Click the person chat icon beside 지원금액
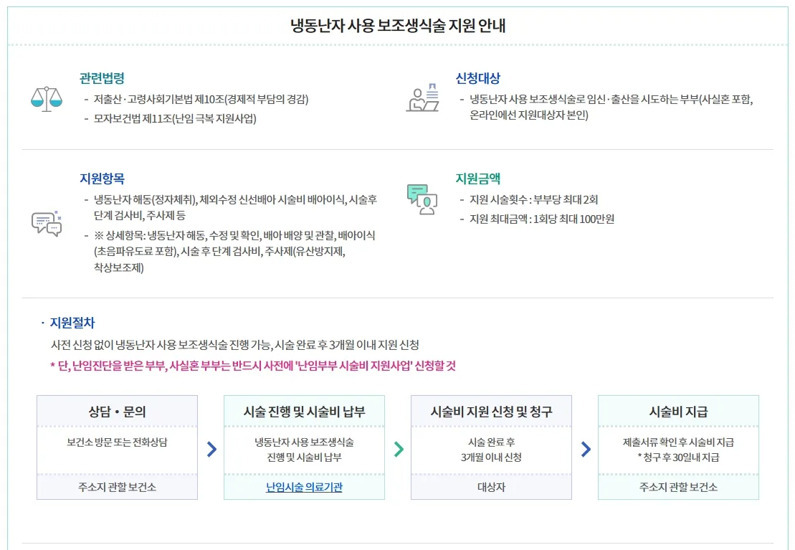Screen dimensions: 795x550 coord(422,199)
